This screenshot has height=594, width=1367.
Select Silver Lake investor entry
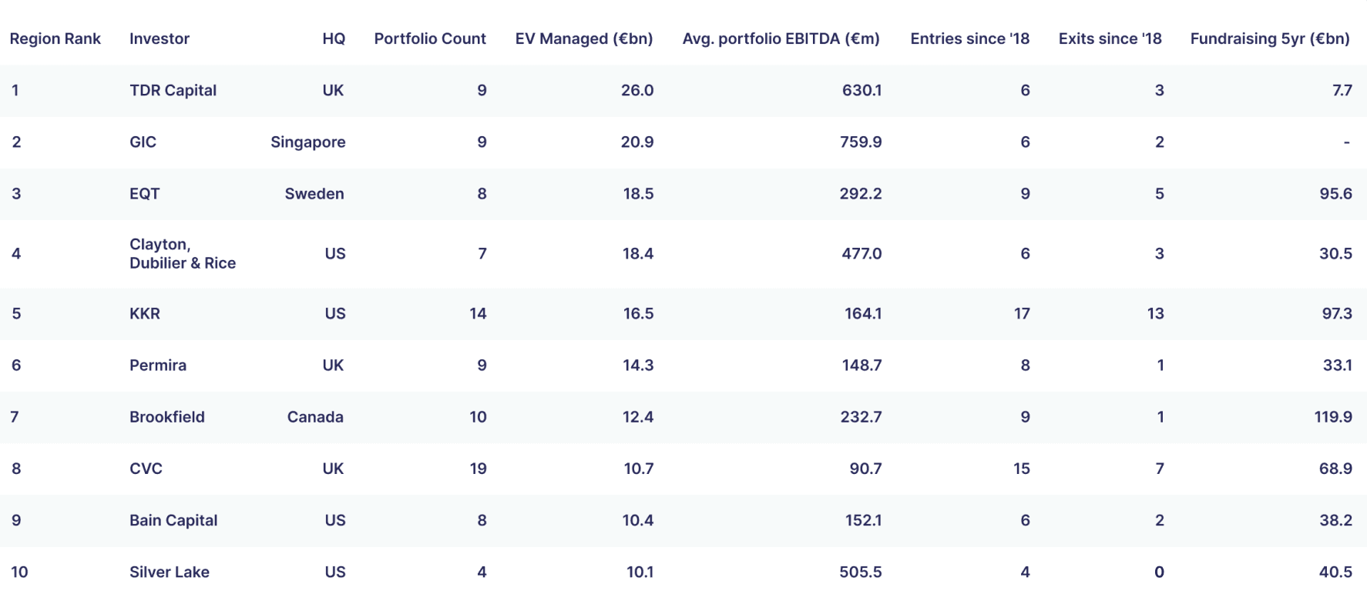pyautogui.click(x=170, y=572)
